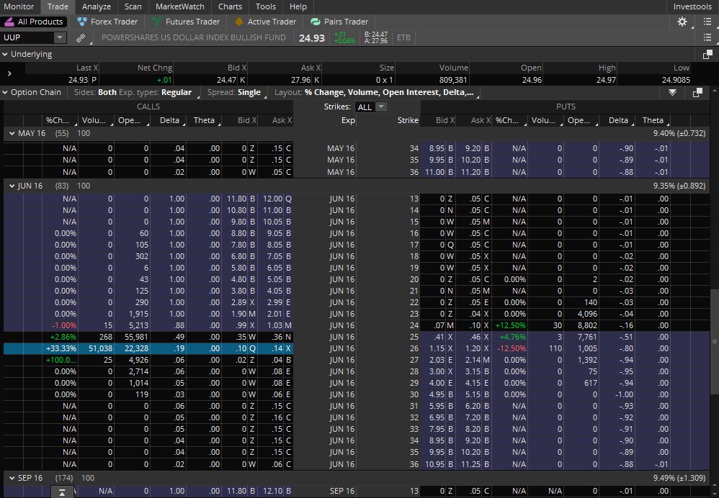Open the Analyze tab

[97, 6]
